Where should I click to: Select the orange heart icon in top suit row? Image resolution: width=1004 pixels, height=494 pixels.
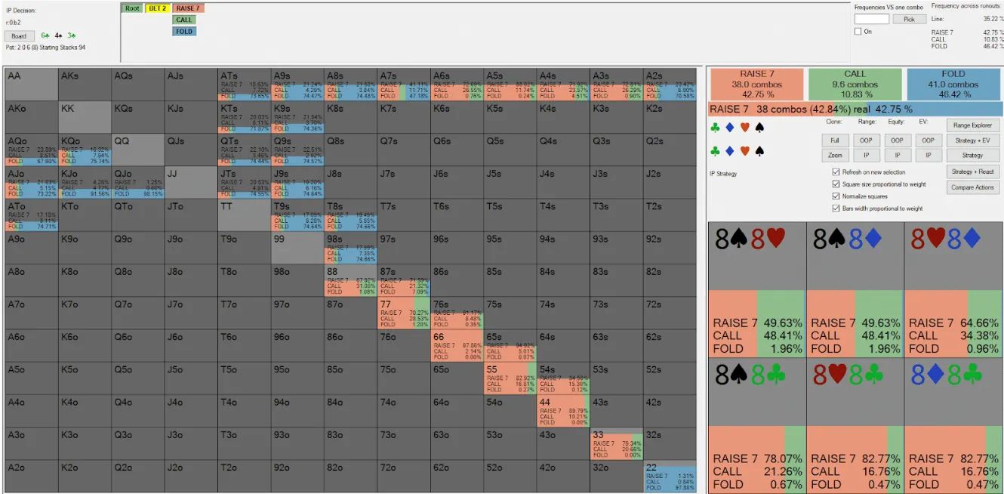point(744,128)
